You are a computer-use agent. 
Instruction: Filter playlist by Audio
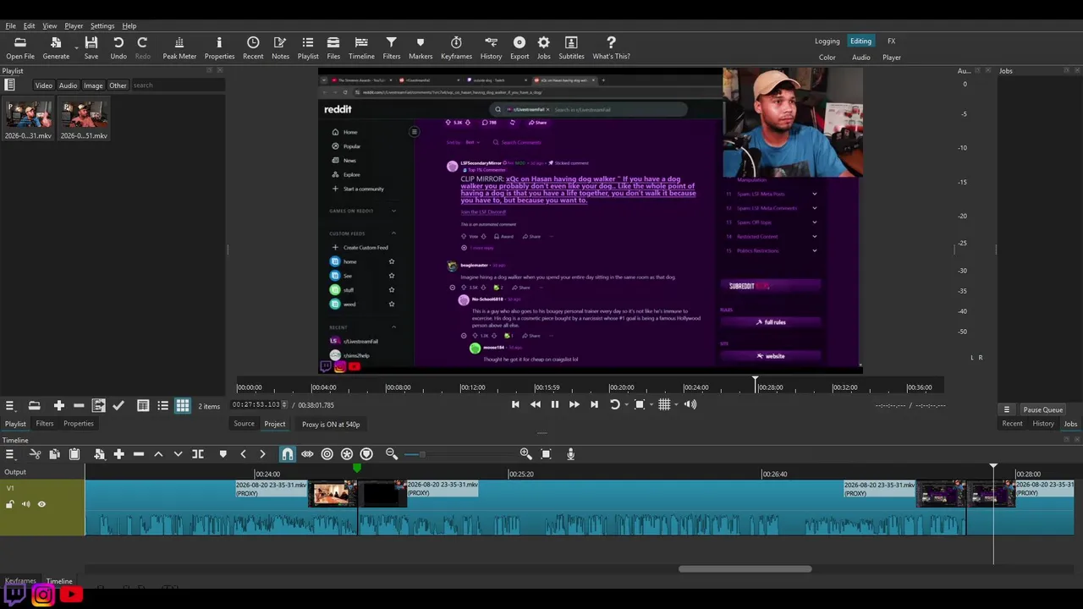tap(68, 85)
